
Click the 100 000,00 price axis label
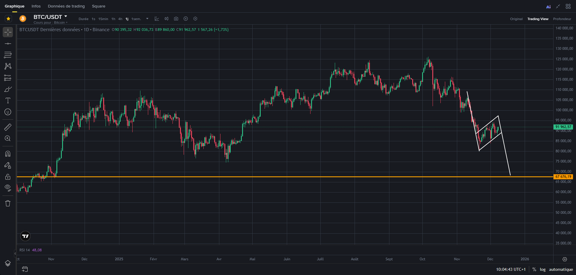coord(564,110)
